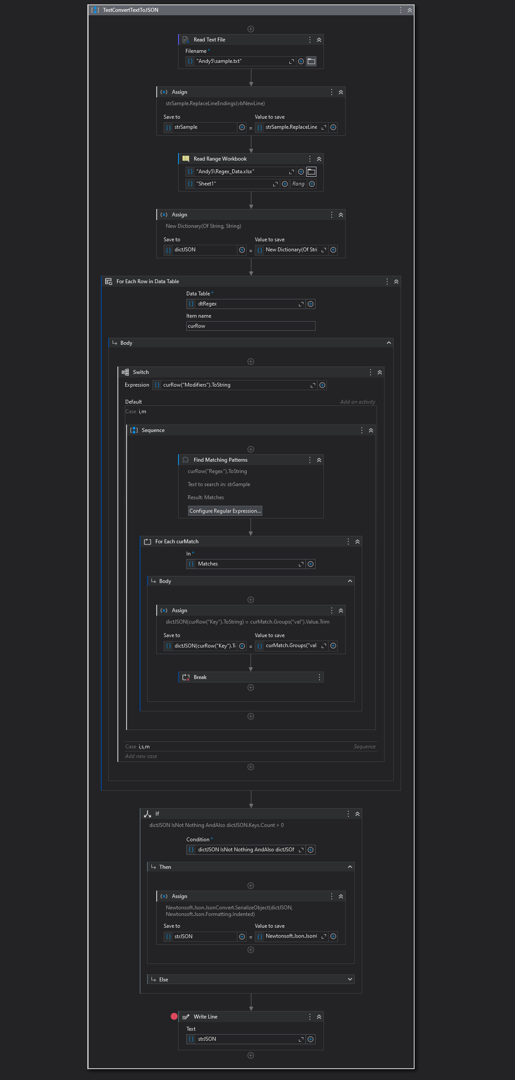Click plus beside Newtonsoft.Json value field
515x1080 pixels.
coord(333,936)
